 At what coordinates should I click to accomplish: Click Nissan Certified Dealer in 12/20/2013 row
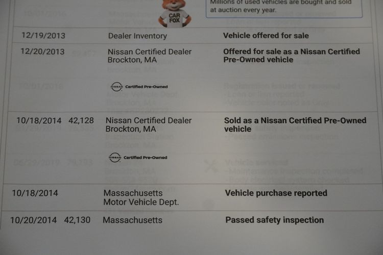pos(150,52)
